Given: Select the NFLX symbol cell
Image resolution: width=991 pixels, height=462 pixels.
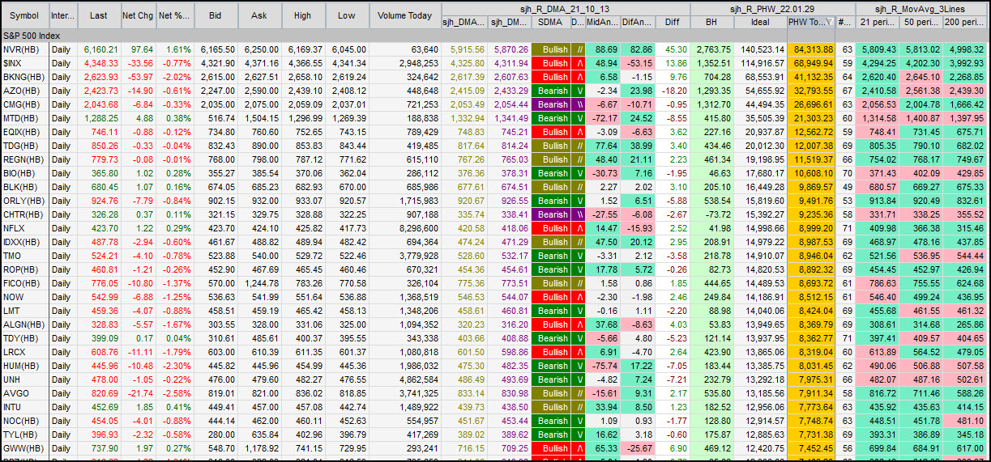Looking at the screenshot, I should pos(23,228).
